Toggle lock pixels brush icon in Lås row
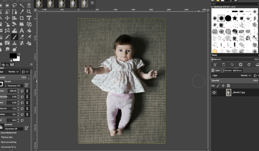This screenshot has height=151, width=259. point(218,86)
